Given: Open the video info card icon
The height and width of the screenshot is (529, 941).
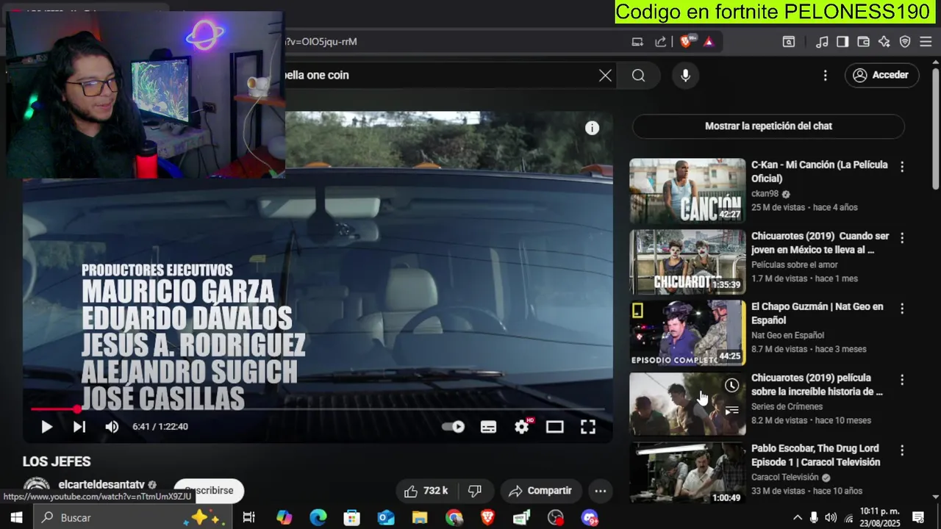Looking at the screenshot, I should click(592, 128).
